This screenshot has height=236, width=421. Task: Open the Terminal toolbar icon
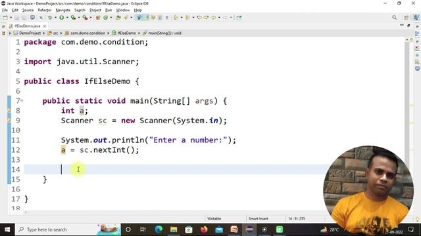pos(32,18)
